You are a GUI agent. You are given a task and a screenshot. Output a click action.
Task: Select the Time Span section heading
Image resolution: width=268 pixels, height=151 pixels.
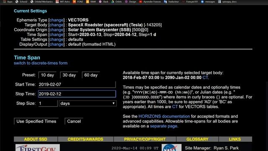pos(27,57)
